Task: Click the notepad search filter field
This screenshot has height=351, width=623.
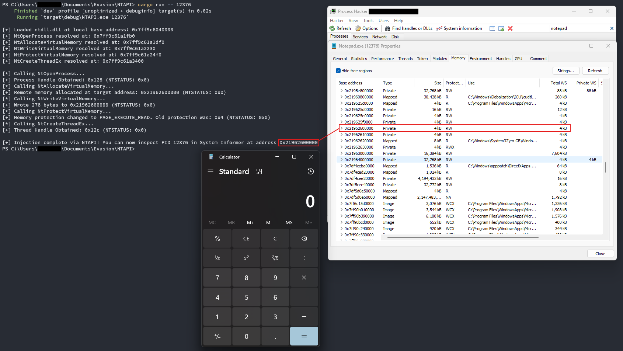Action: click(579, 28)
